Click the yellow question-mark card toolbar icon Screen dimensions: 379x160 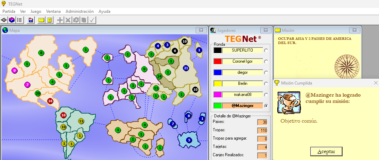click(x=50, y=20)
